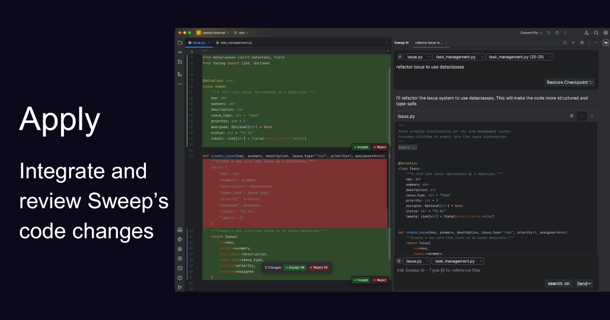Screen dimensions: 610x320
Task: Open the Git tool window icon
Action: pos(180,287)
